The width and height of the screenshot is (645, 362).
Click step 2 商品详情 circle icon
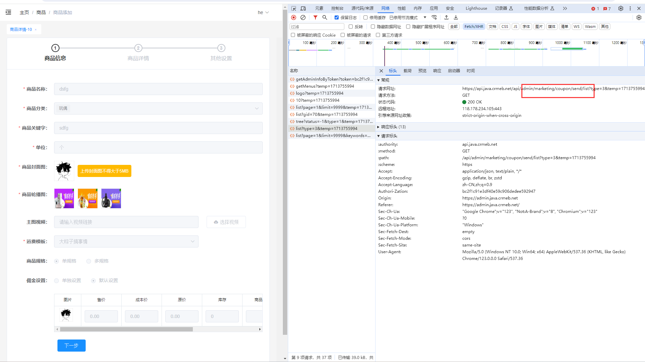click(x=138, y=48)
